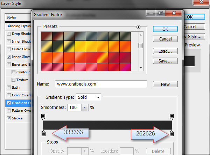Screen dimensions: 210x155
Task: Enable the Satin effect checkbox
Action: pos(9,88)
